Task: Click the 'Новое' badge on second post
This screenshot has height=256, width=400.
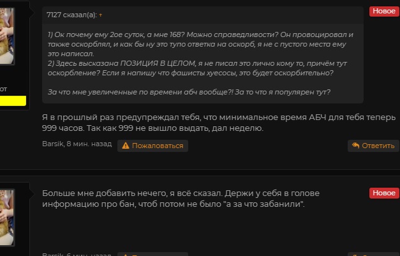Action: pyautogui.click(x=383, y=193)
